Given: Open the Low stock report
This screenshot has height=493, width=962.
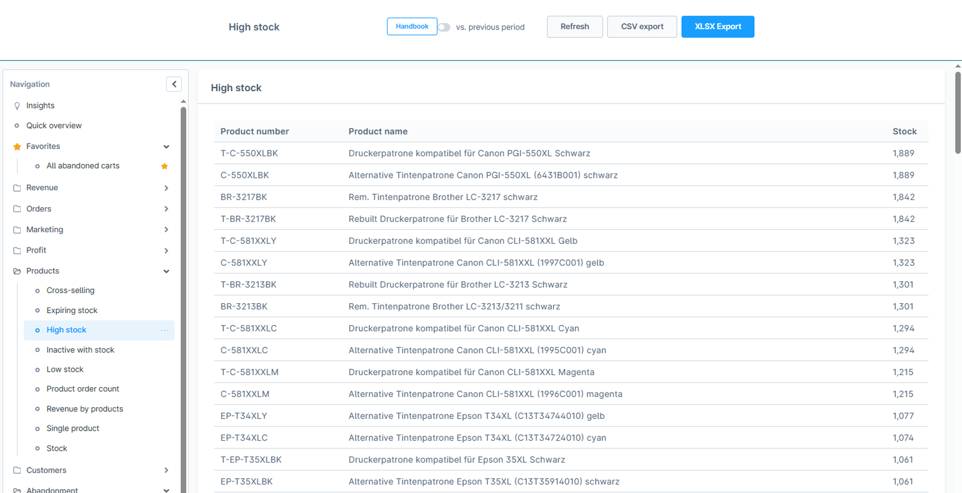Looking at the screenshot, I should (x=65, y=369).
